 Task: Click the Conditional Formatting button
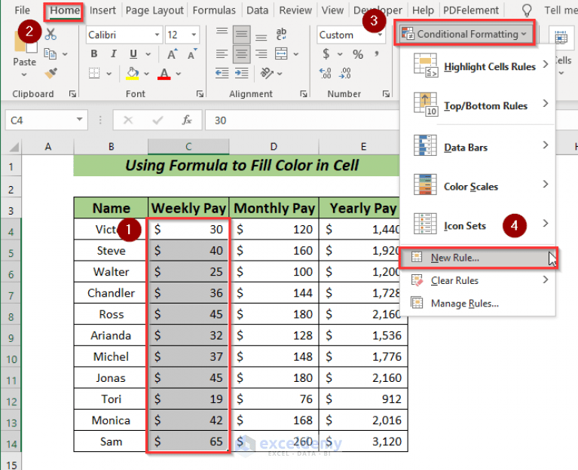click(464, 34)
